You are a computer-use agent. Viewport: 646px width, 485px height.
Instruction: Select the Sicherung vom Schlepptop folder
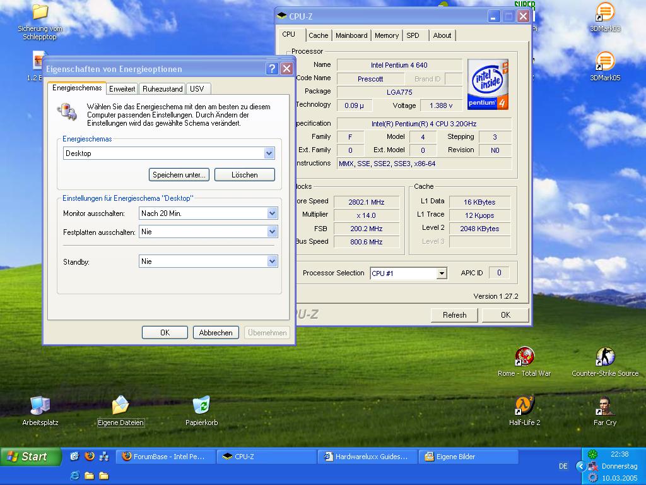pyautogui.click(x=40, y=22)
